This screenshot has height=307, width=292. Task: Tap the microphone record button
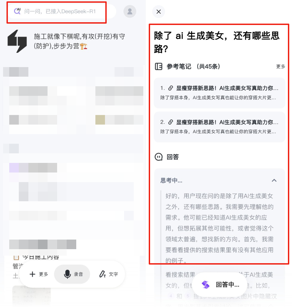tap(67, 274)
